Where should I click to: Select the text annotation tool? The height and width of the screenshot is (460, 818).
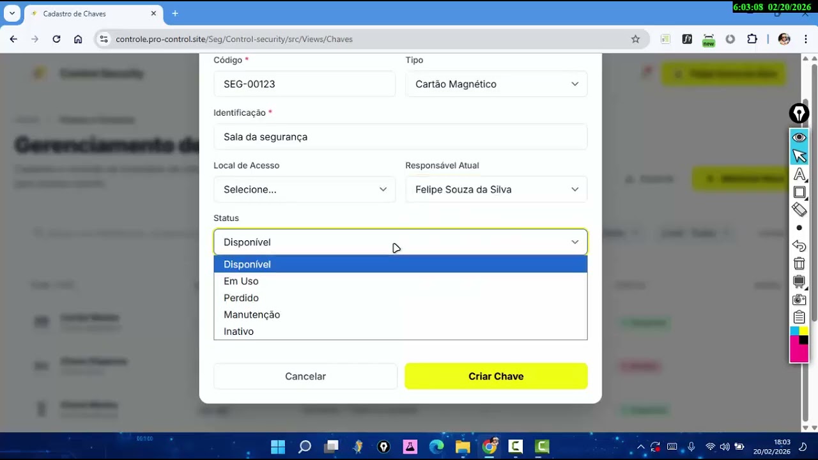[x=799, y=174]
